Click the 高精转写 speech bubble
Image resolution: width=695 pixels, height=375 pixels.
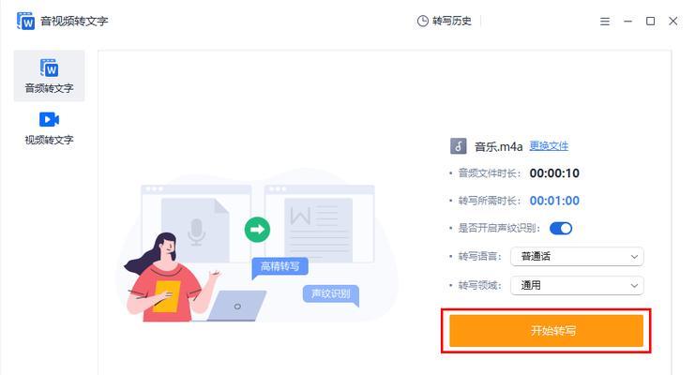coord(280,267)
